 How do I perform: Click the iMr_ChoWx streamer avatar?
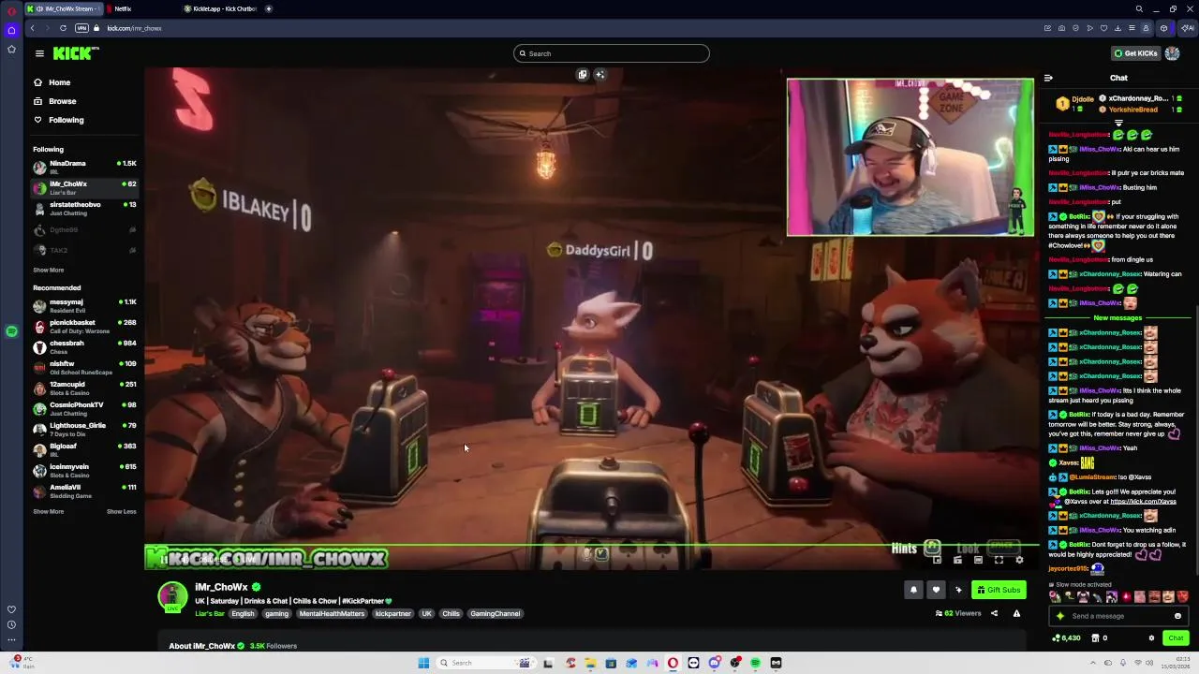coord(172,596)
